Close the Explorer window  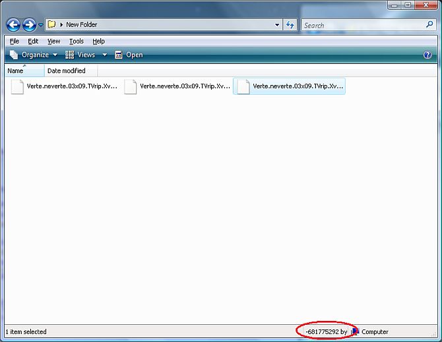[426, 5]
